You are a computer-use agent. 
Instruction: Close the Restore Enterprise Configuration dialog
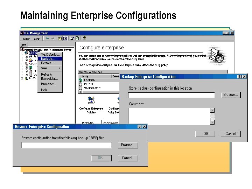click(144, 127)
